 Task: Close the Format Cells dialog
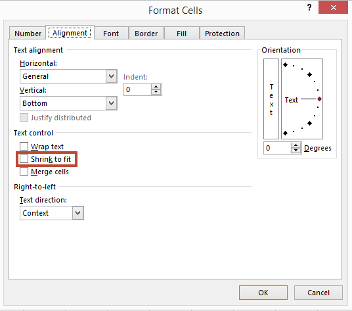tap(333, 8)
